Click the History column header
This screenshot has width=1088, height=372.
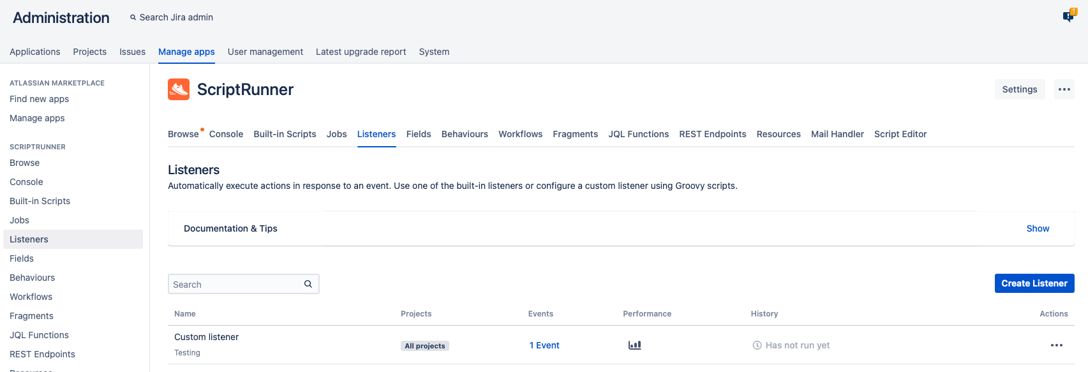(764, 314)
